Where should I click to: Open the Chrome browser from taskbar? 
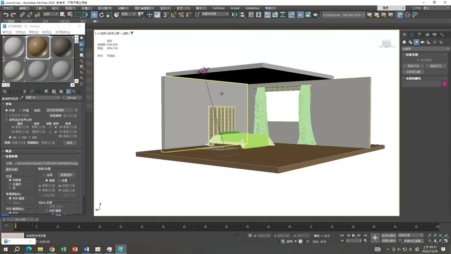click(52, 249)
